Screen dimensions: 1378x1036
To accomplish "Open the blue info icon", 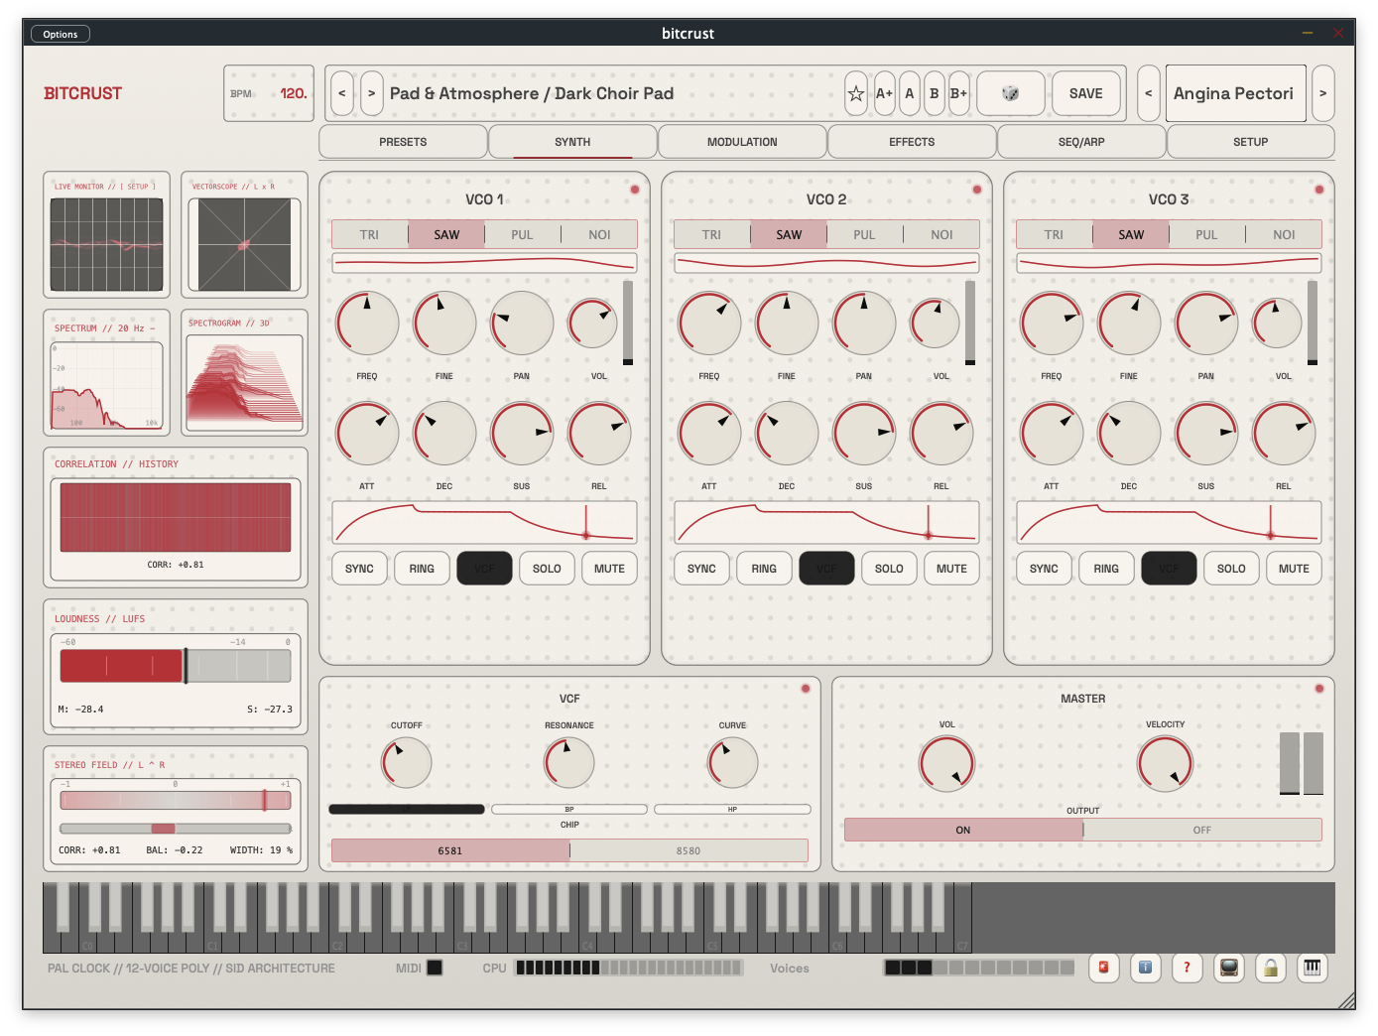I will click(x=1145, y=968).
